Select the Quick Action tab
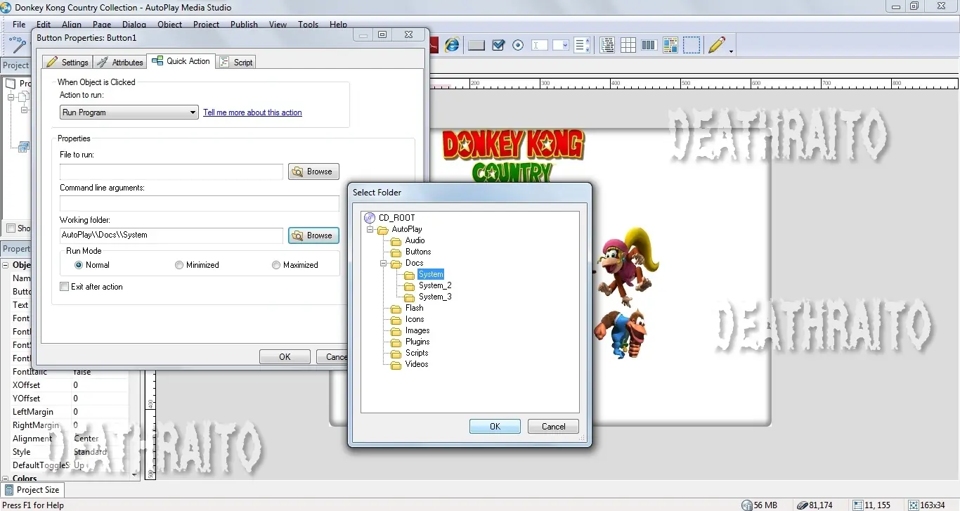 (x=181, y=61)
